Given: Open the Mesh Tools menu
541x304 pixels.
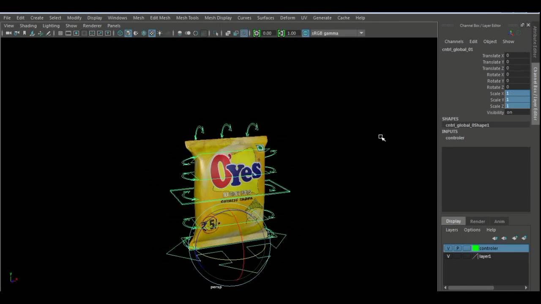Looking at the screenshot, I should 187,18.
